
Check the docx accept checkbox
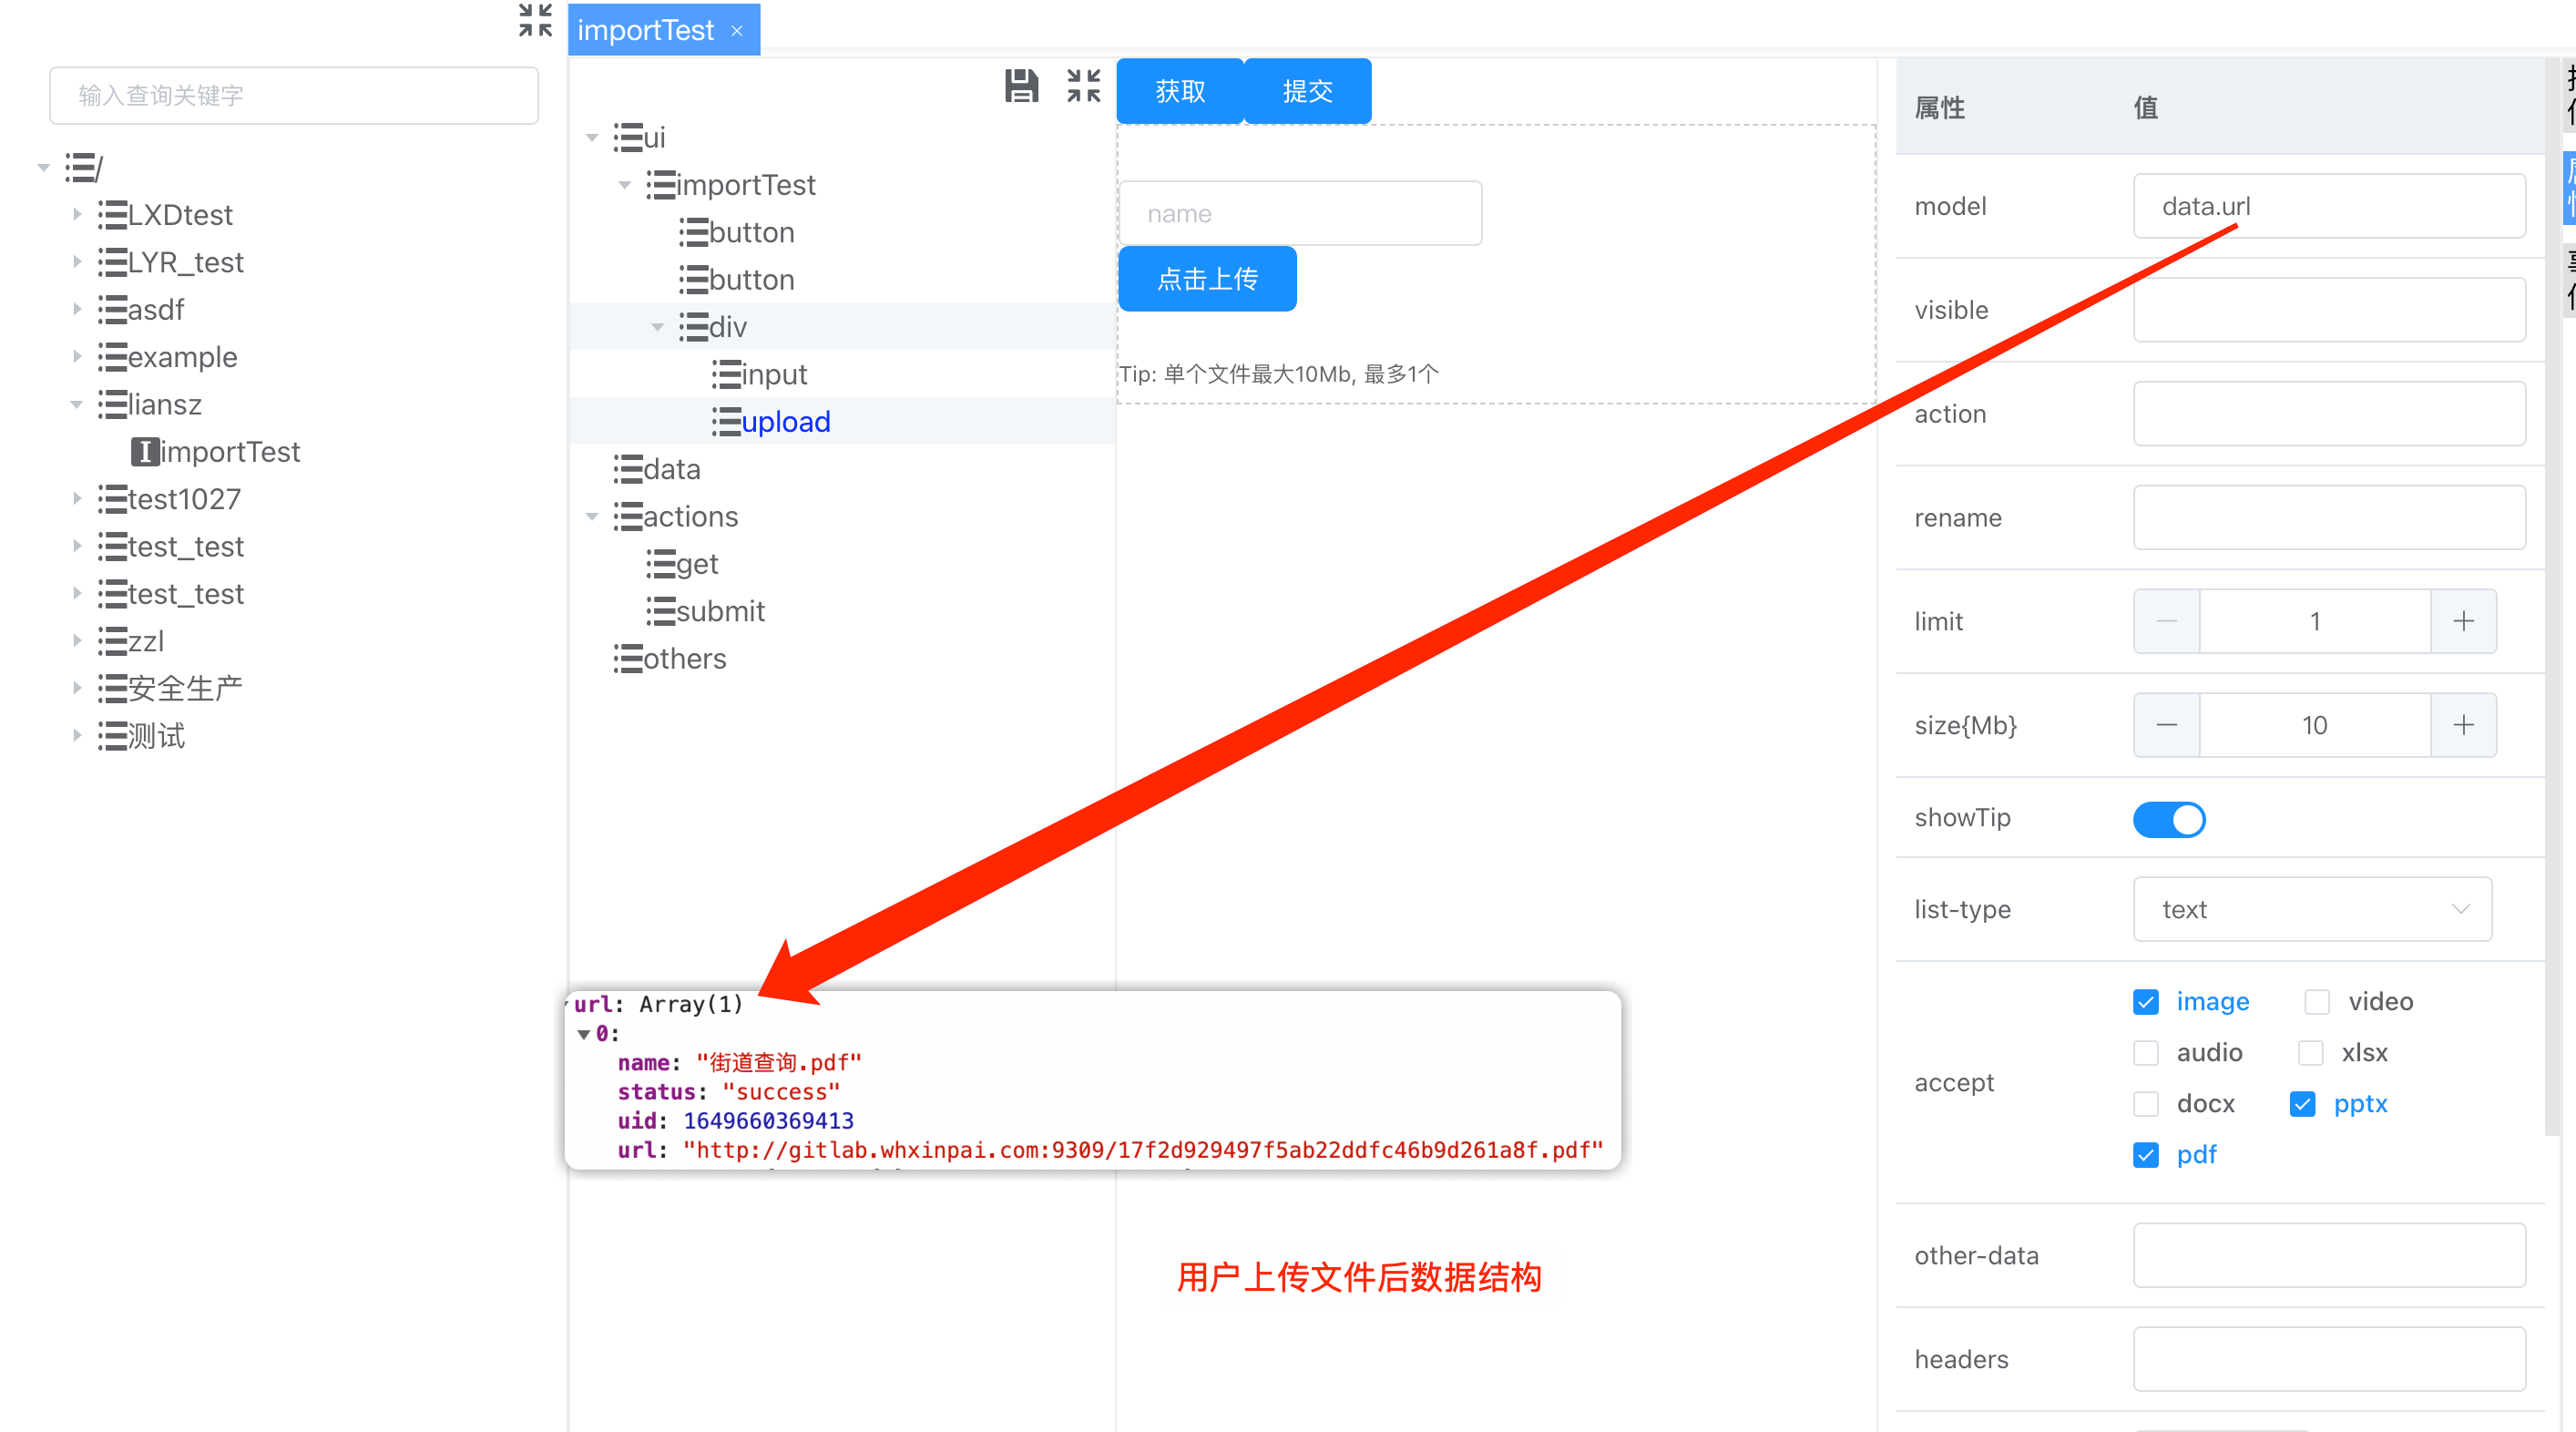pyautogui.click(x=2145, y=1104)
